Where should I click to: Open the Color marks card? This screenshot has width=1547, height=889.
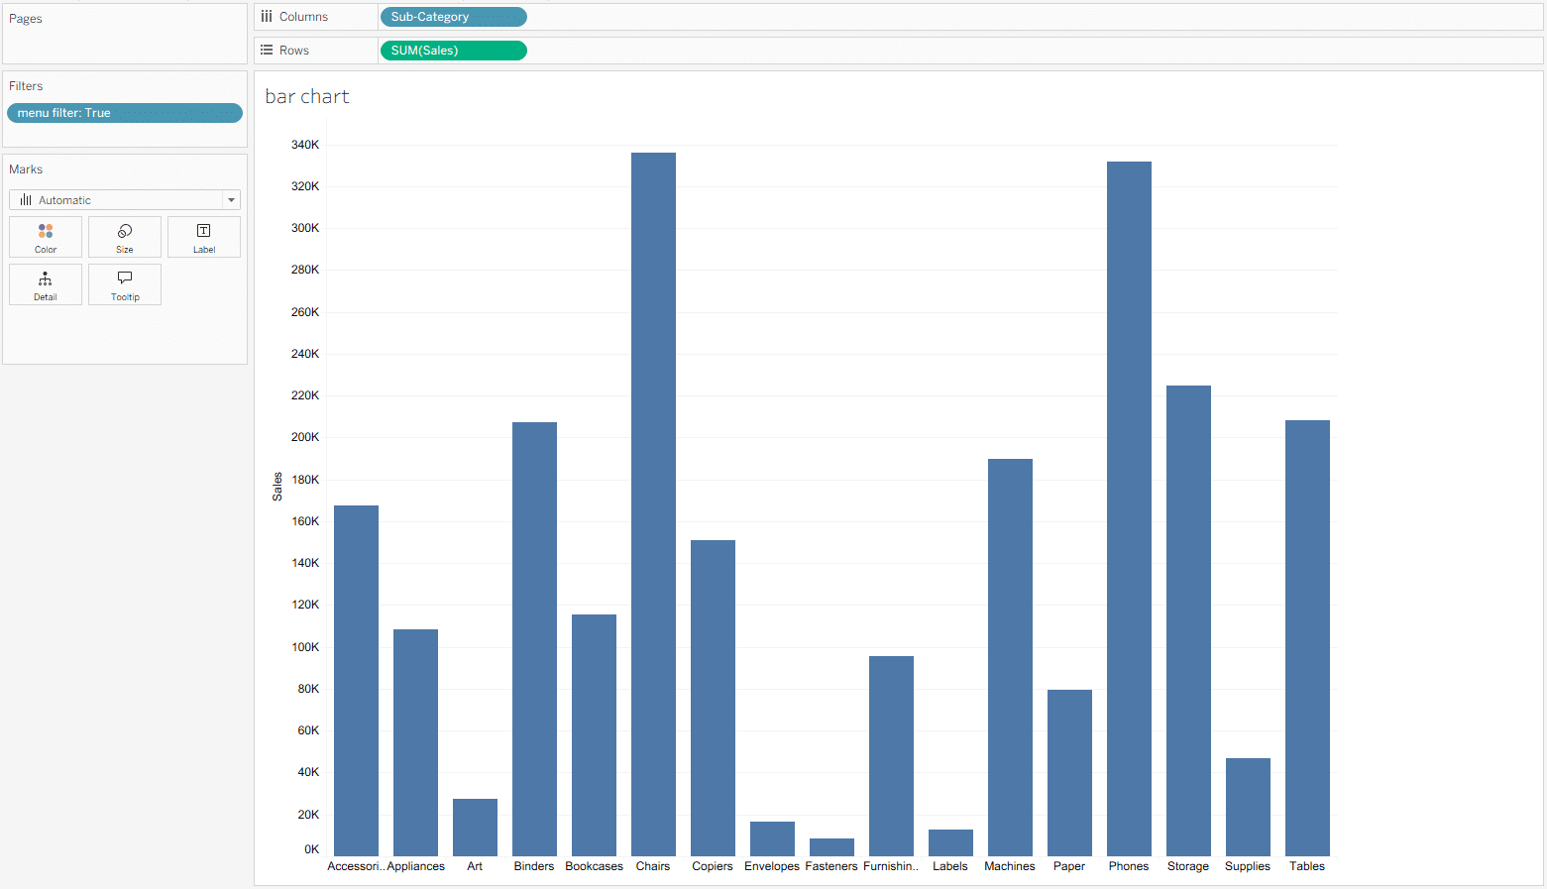tap(46, 238)
